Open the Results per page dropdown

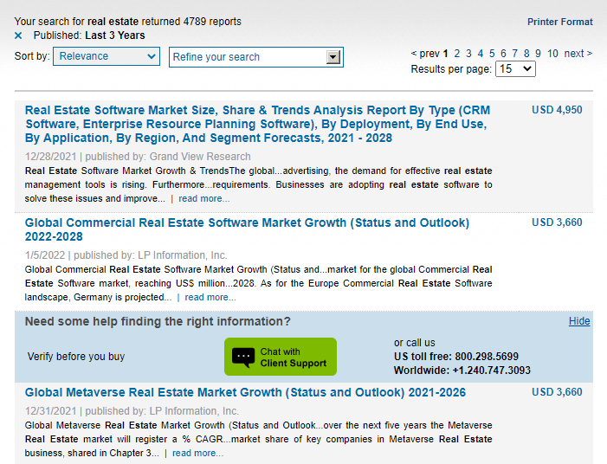pyautogui.click(x=515, y=68)
